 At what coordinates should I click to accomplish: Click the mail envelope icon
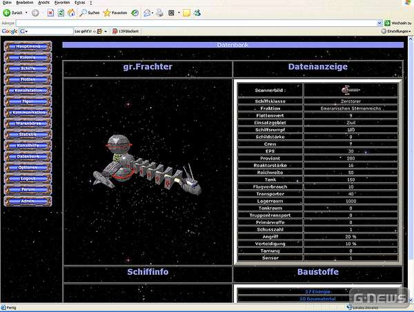click(x=148, y=12)
